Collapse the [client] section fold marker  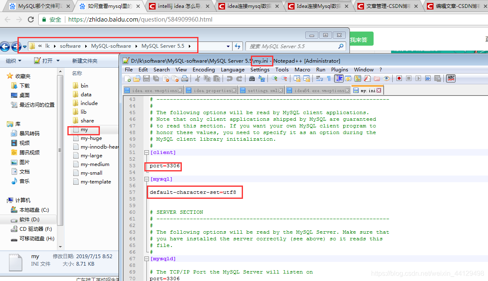click(146, 152)
